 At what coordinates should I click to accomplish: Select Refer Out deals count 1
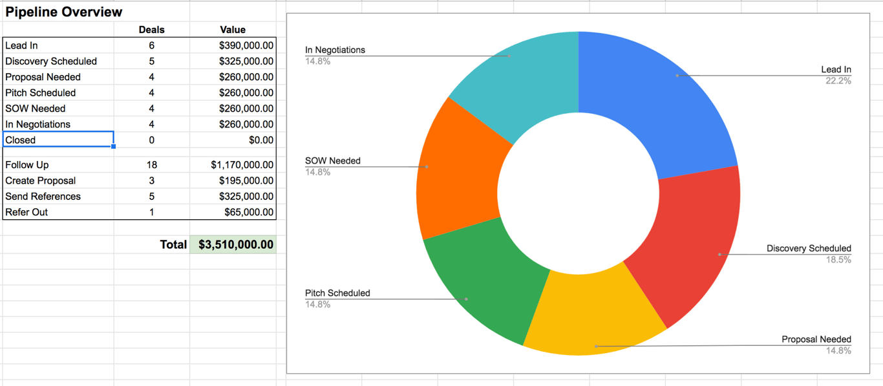(x=152, y=212)
